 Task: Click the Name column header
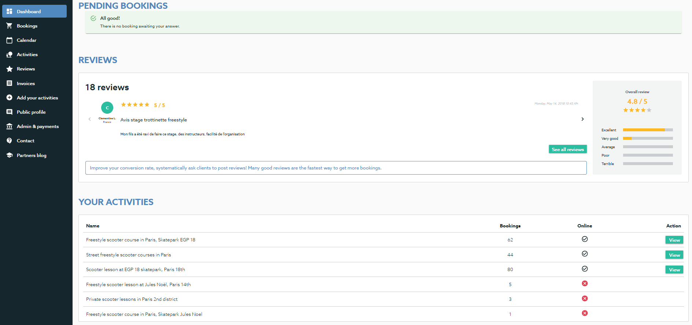pyautogui.click(x=93, y=226)
